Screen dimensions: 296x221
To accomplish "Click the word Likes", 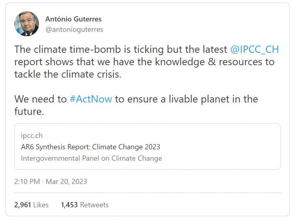I will [41, 205].
